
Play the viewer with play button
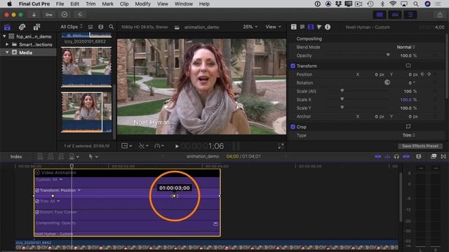[x=177, y=146]
